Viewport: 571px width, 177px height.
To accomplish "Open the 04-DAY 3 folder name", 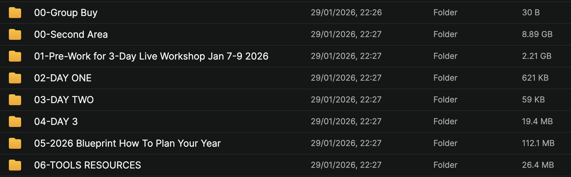I will pos(56,122).
